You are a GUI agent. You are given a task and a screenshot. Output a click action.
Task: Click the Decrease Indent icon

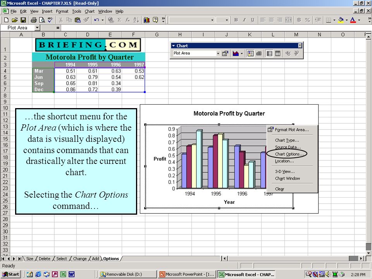point(318,20)
